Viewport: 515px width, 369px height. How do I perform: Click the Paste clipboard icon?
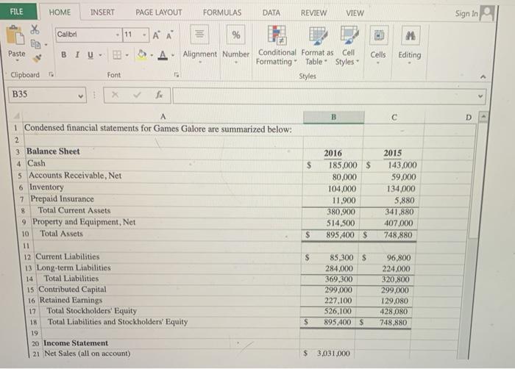pos(15,35)
